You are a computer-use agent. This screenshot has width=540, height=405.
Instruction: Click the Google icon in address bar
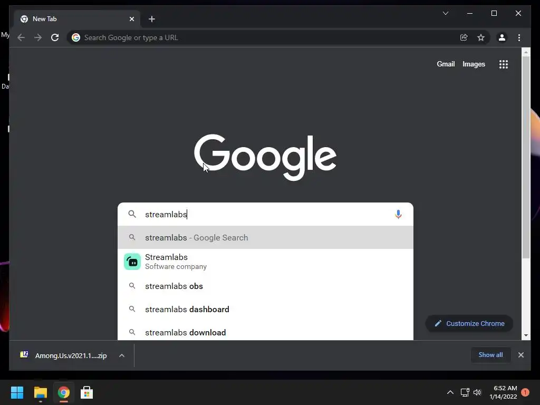coord(76,37)
